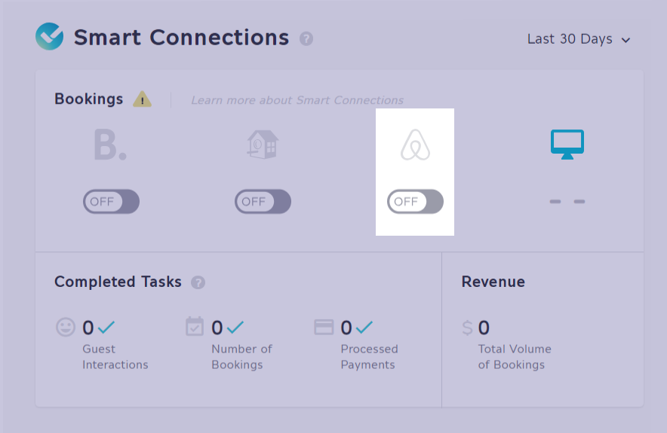Viewport: 667px width, 433px height.
Task: Click the dashes under the monitor icon
Action: click(567, 202)
